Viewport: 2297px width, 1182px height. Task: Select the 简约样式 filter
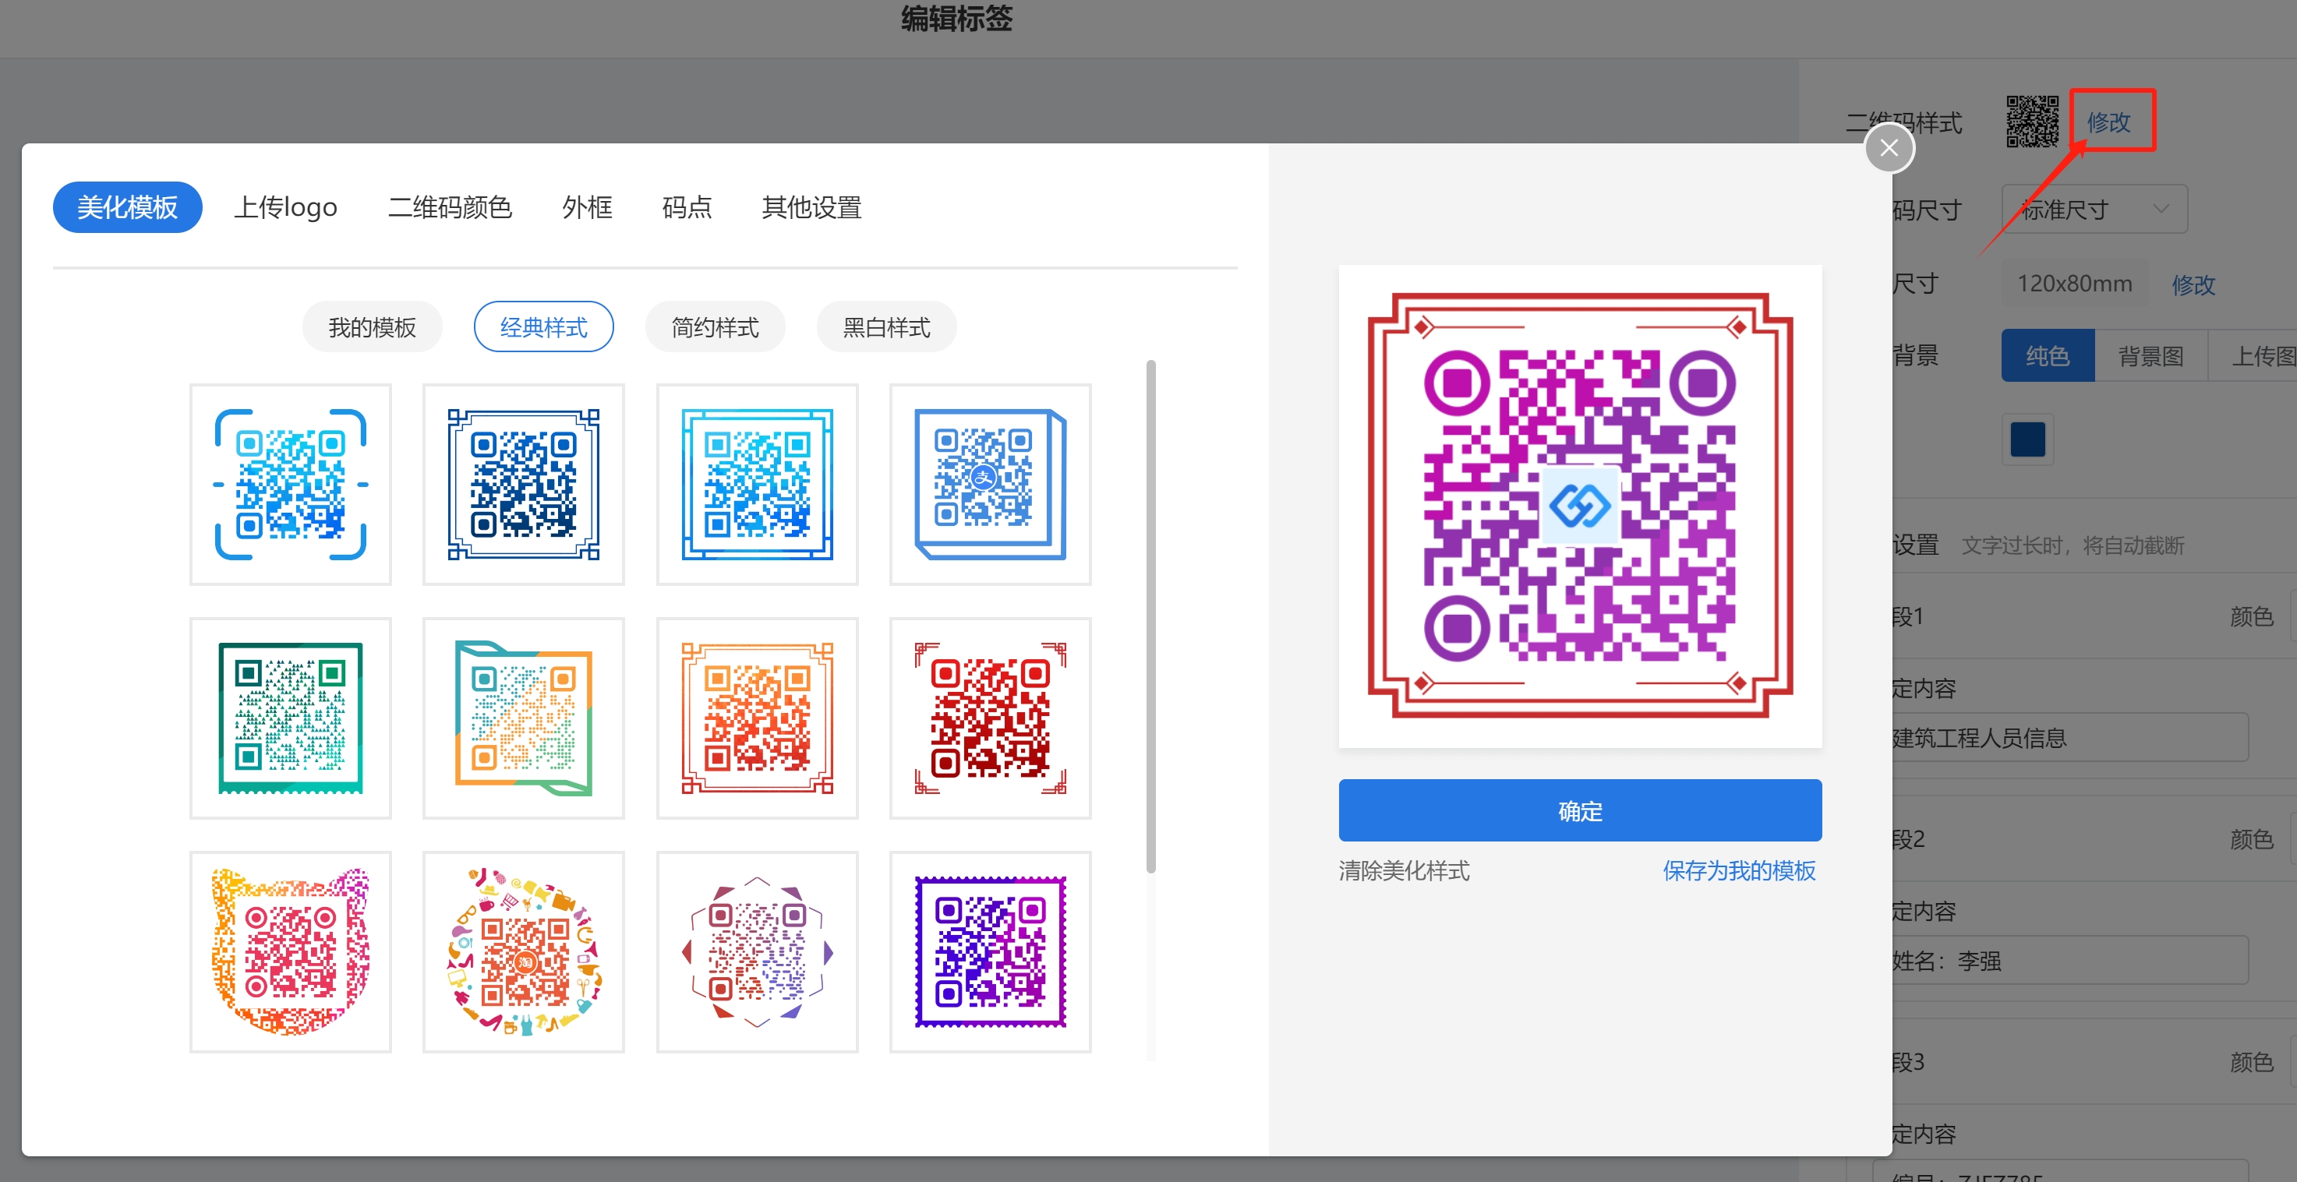click(716, 327)
